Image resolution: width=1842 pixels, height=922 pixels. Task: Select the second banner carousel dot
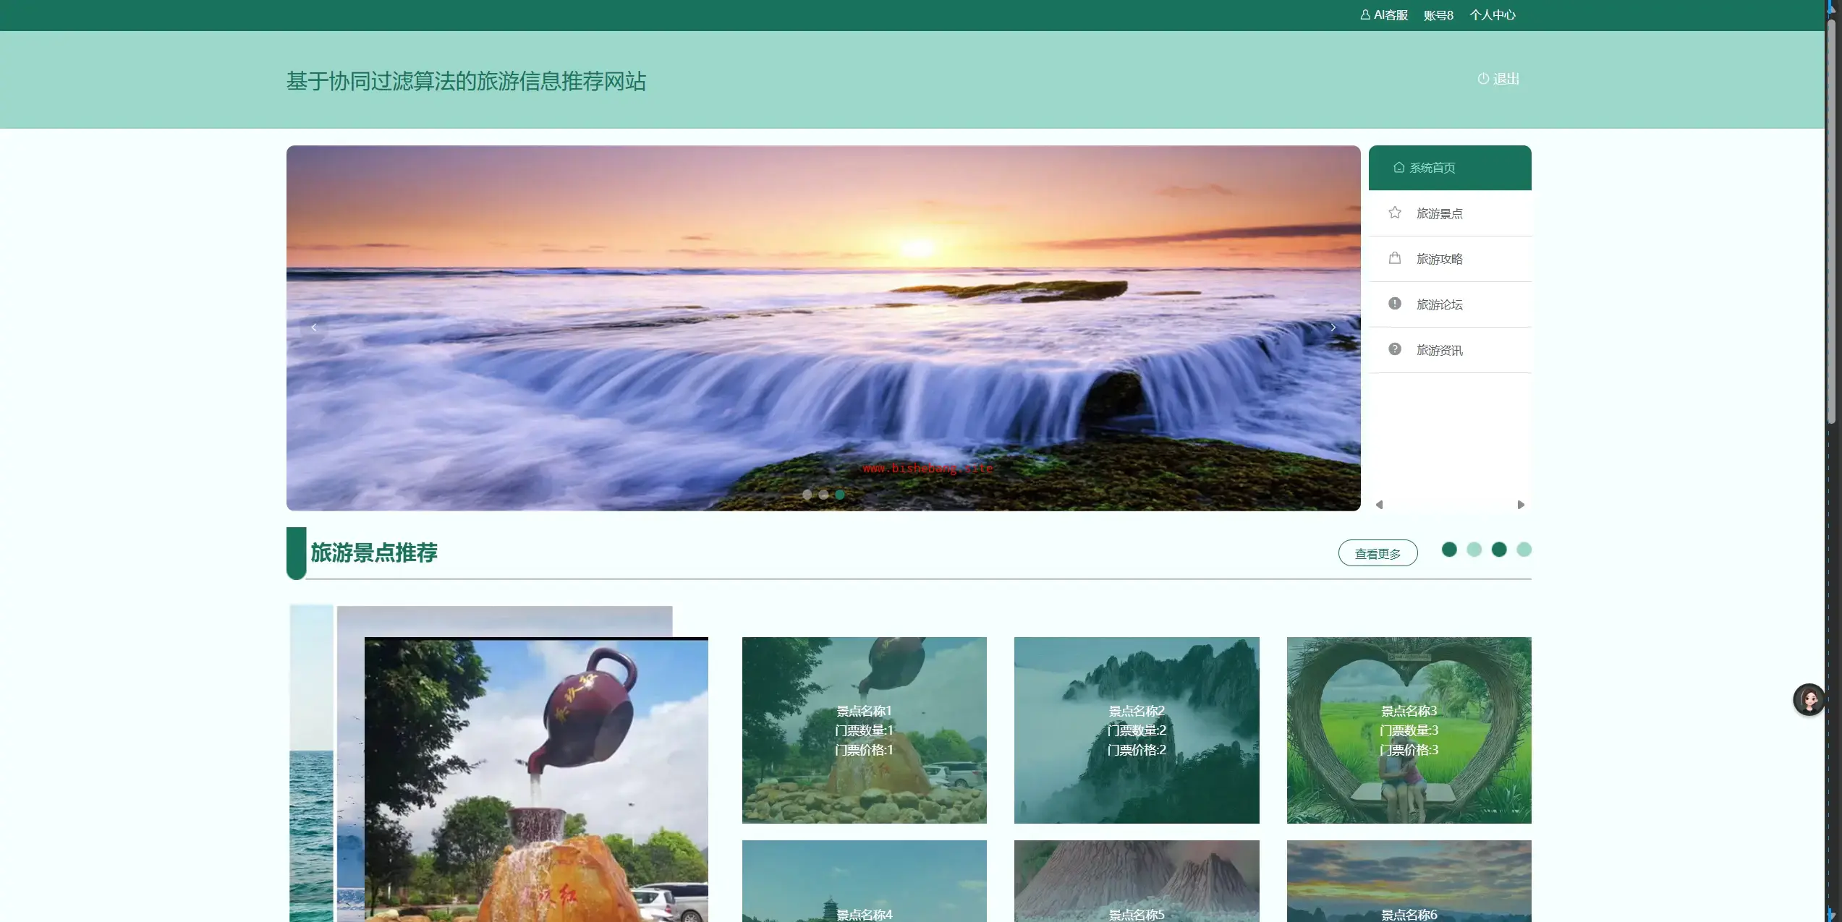(823, 495)
